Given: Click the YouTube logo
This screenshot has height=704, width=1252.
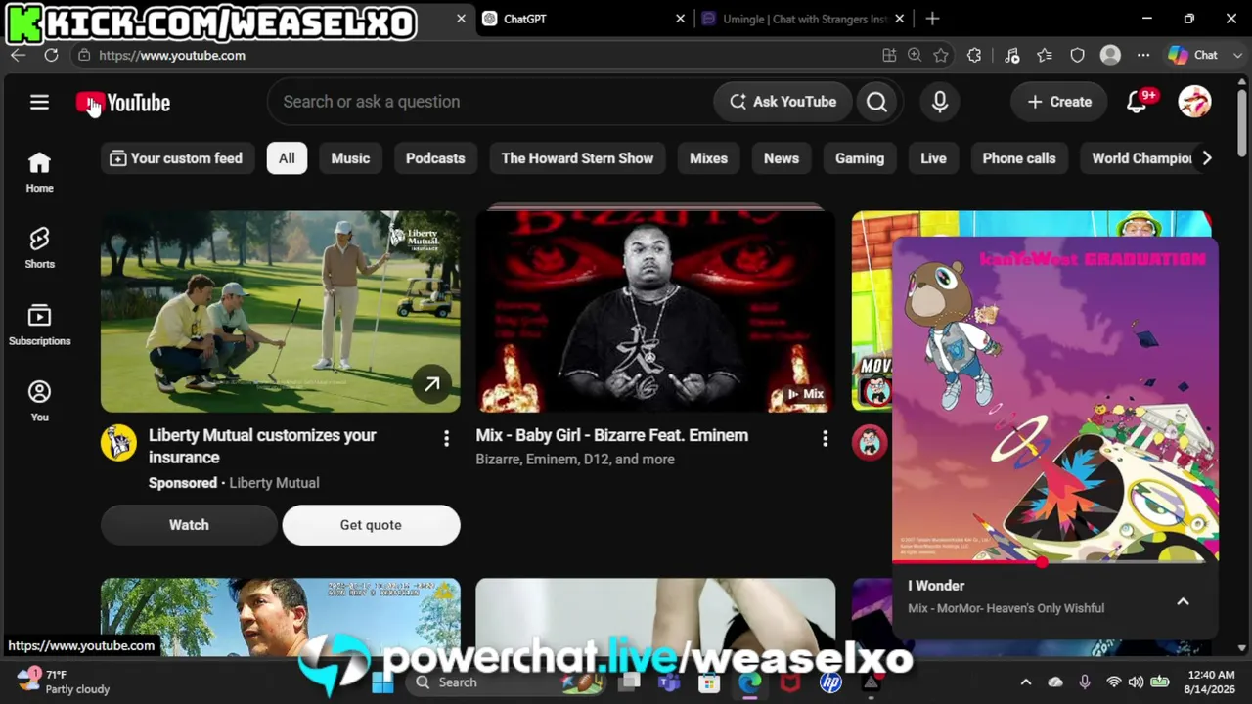Looking at the screenshot, I should [x=123, y=103].
